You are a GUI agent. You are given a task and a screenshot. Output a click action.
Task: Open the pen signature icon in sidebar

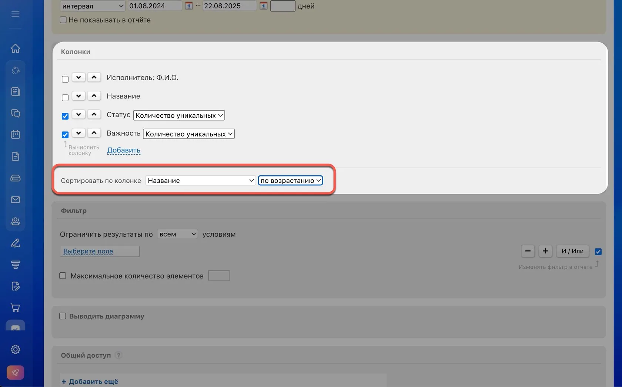click(x=15, y=243)
